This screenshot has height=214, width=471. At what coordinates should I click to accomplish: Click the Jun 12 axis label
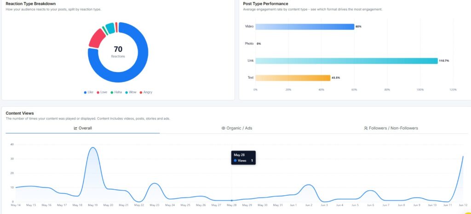click(x=463, y=205)
